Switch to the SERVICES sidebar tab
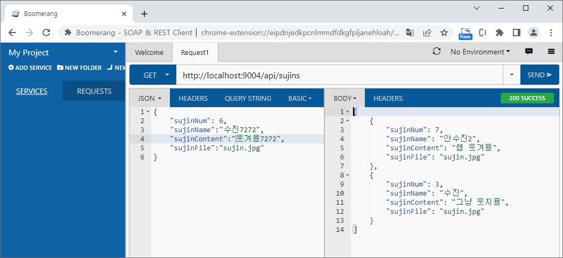Screen dimensions: 563x258 31,91
